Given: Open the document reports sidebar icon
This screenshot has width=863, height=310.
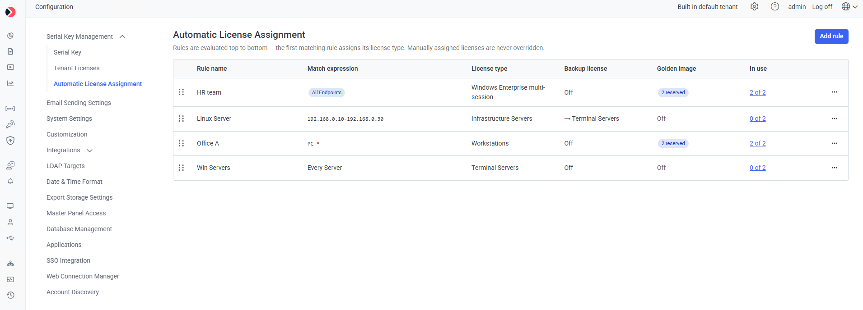Looking at the screenshot, I should 10,51.
